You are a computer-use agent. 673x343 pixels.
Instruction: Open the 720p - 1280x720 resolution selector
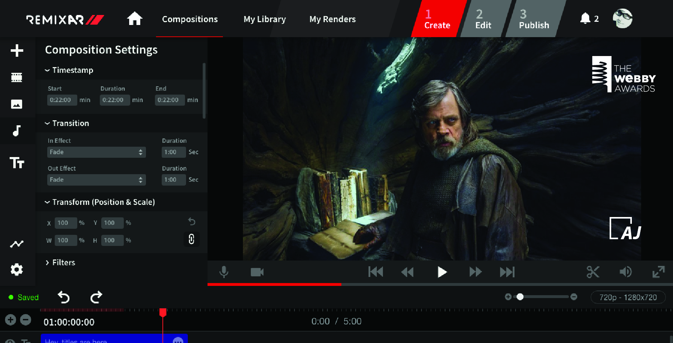628,297
